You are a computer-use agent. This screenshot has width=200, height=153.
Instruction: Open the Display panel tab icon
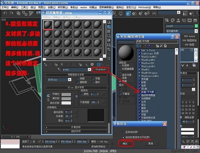tap(190, 20)
